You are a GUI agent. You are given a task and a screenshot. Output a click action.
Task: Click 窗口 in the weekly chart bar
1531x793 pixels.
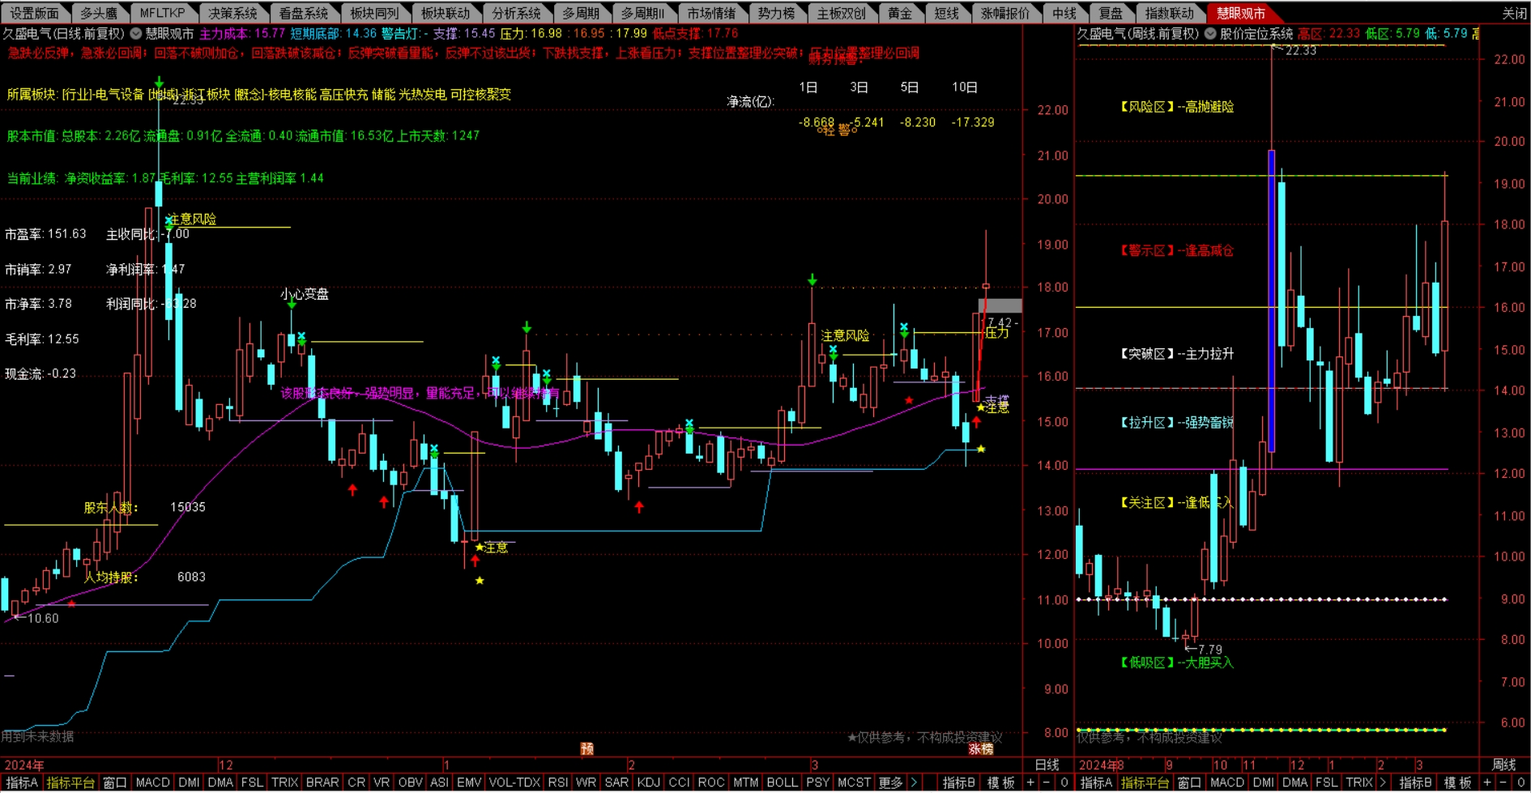tap(1189, 782)
